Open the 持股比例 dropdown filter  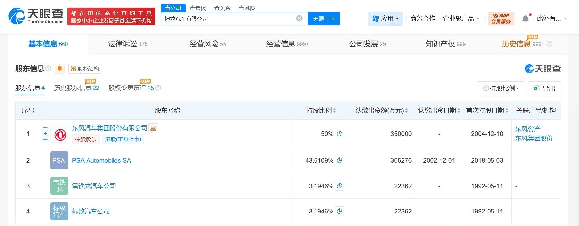click(501, 88)
